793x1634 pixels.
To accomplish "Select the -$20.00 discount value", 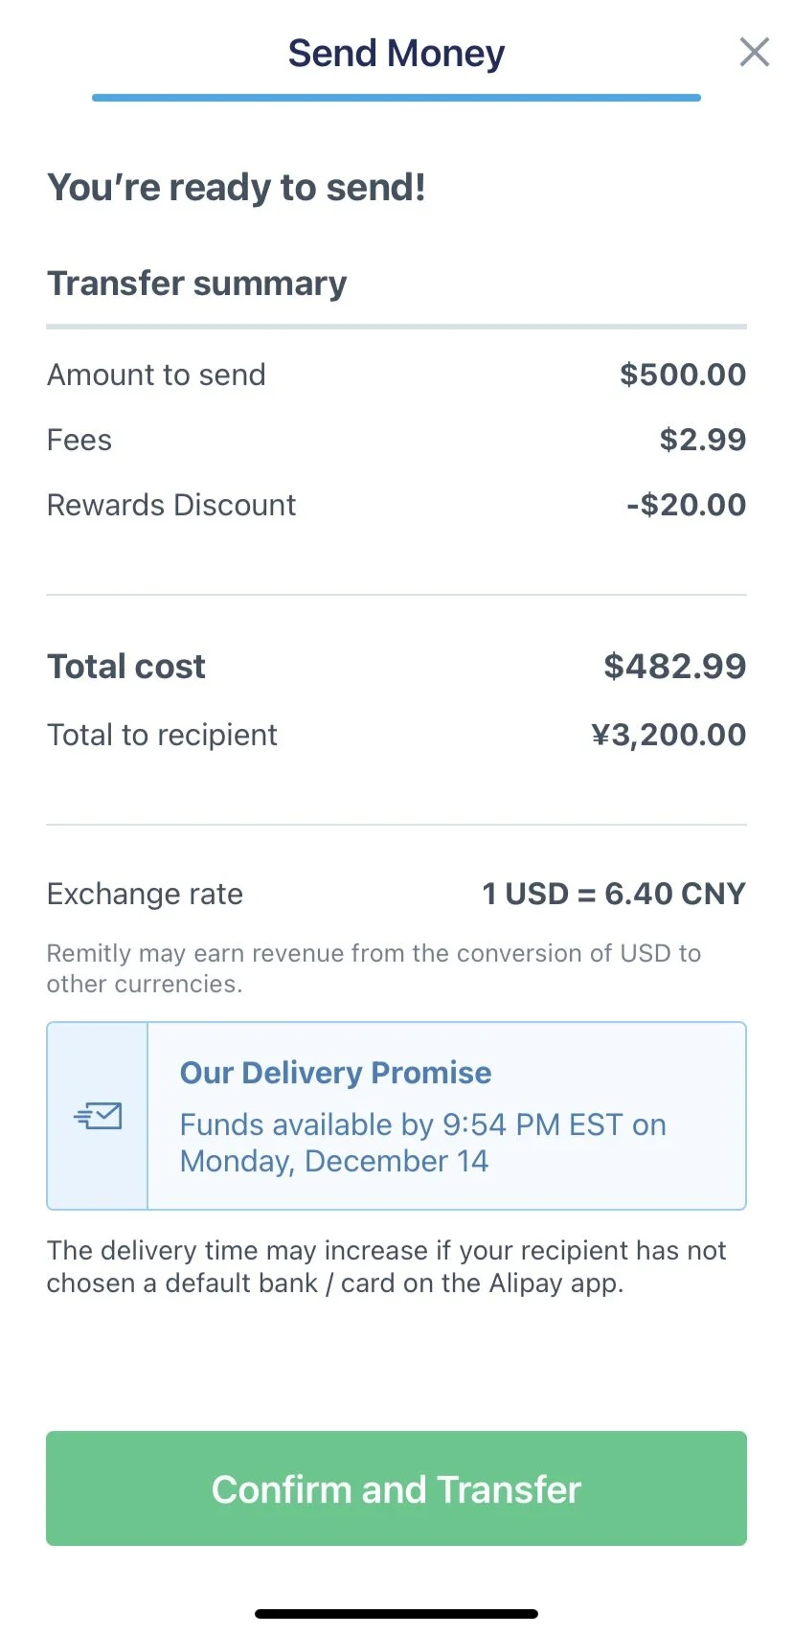I will [x=686, y=505].
